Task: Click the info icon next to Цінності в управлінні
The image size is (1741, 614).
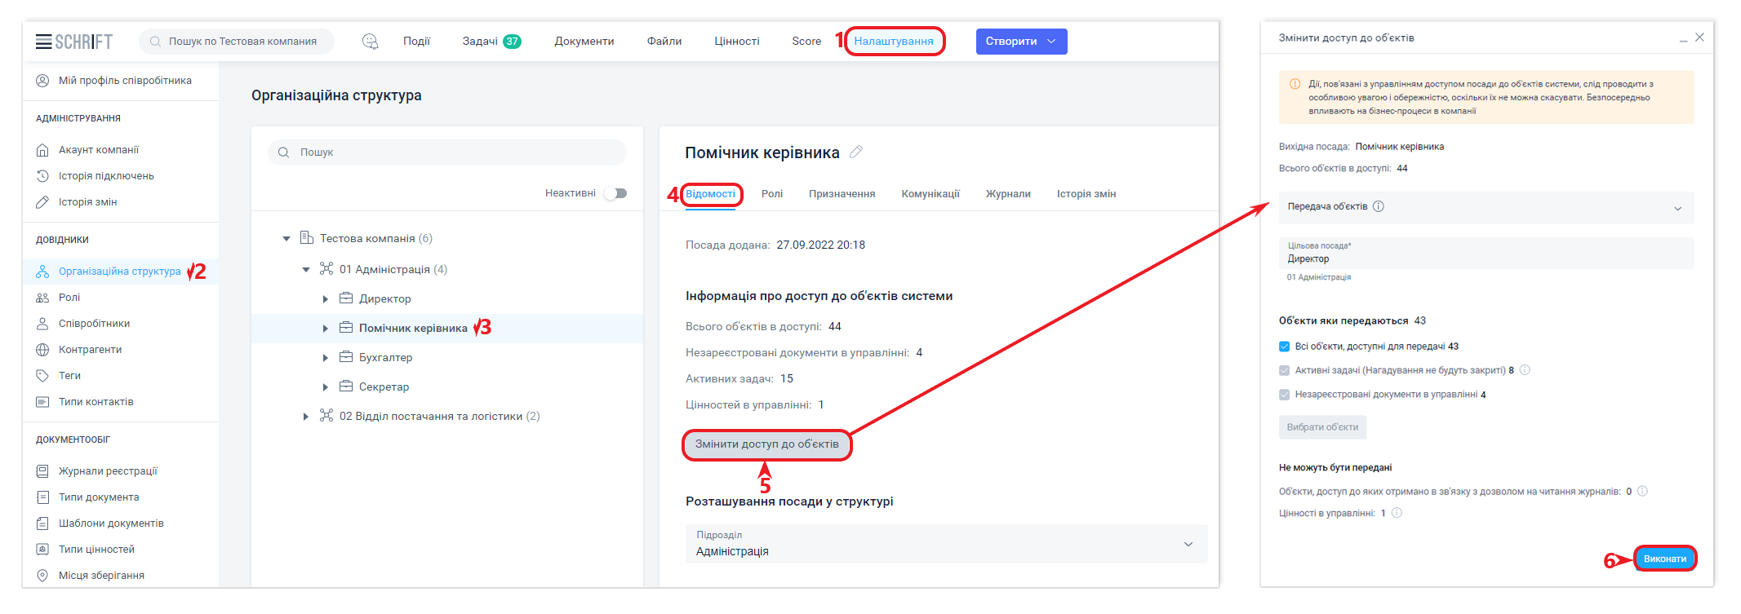Action: click(1397, 513)
